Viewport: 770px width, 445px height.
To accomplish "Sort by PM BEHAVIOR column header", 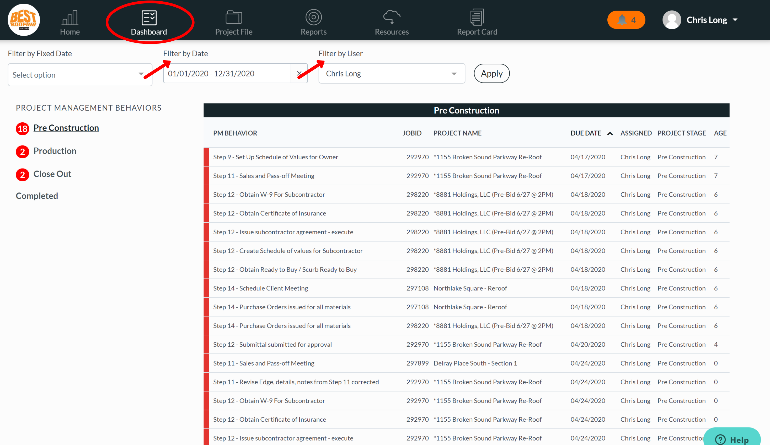I will pos(235,133).
